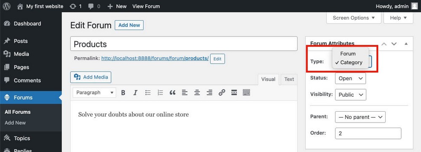421x152 pixels.
Task: Open the WordPress logo menu
Action: pos(6,6)
